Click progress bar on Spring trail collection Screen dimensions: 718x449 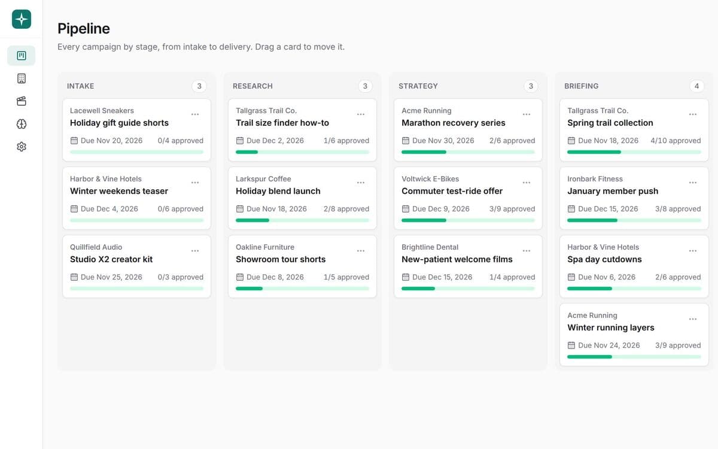coord(634,152)
